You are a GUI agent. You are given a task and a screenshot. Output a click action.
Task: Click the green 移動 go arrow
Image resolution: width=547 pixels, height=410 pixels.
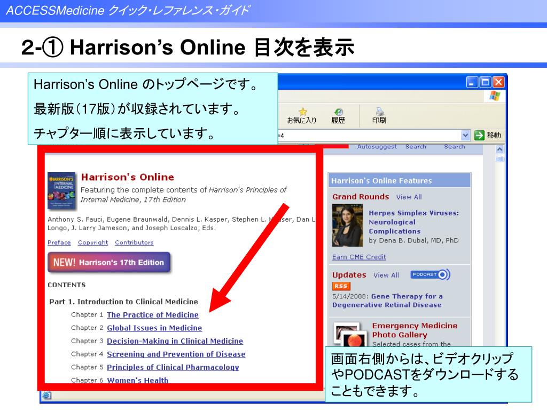[479, 135]
